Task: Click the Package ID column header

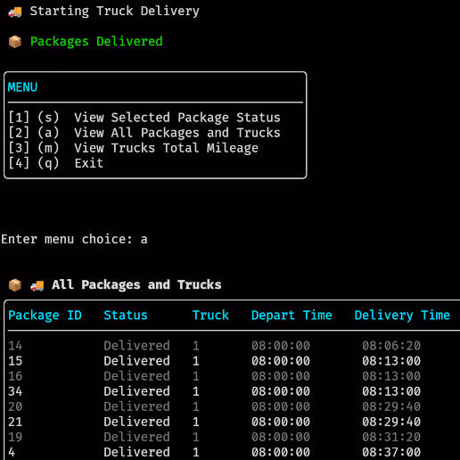Action: 45,316
